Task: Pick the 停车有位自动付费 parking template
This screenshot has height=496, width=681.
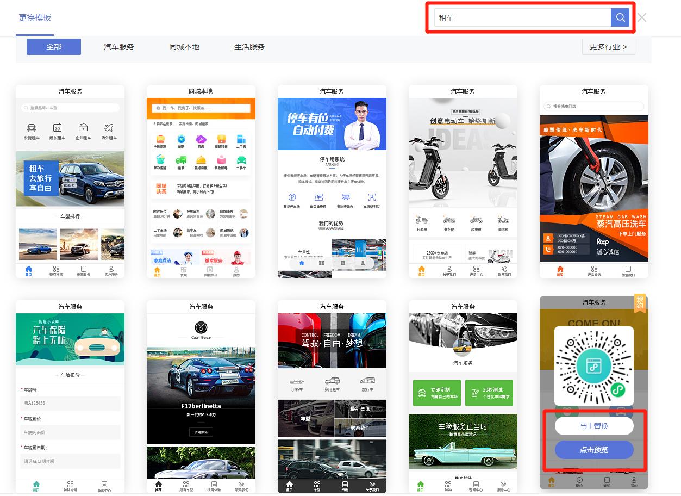Action: pyautogui.click(x=332, y=182)
